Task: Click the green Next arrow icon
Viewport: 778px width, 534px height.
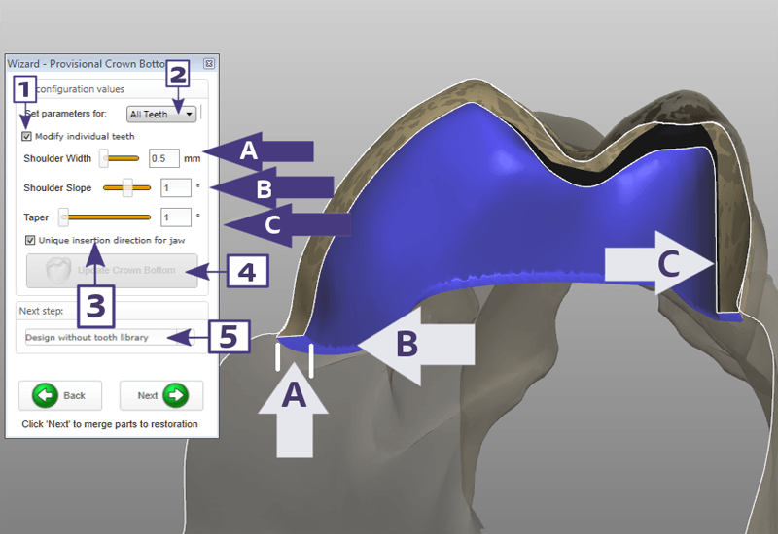Action: 175,396
